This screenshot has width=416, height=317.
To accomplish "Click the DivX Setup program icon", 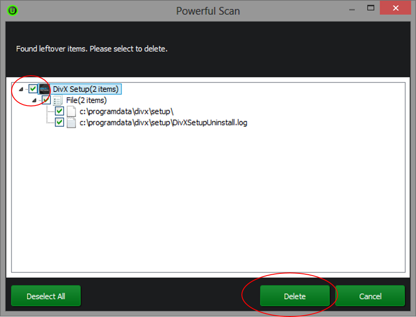I will (45, 89).
